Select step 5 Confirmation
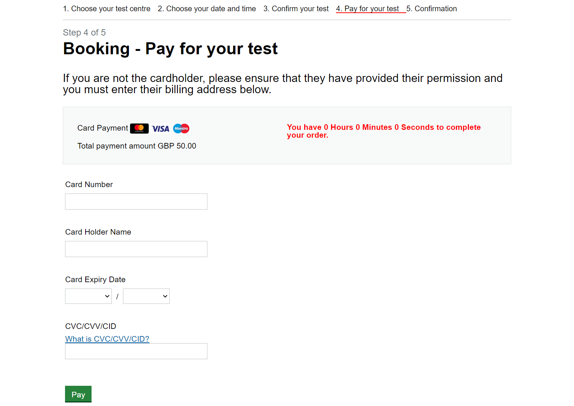 point(432,9)
